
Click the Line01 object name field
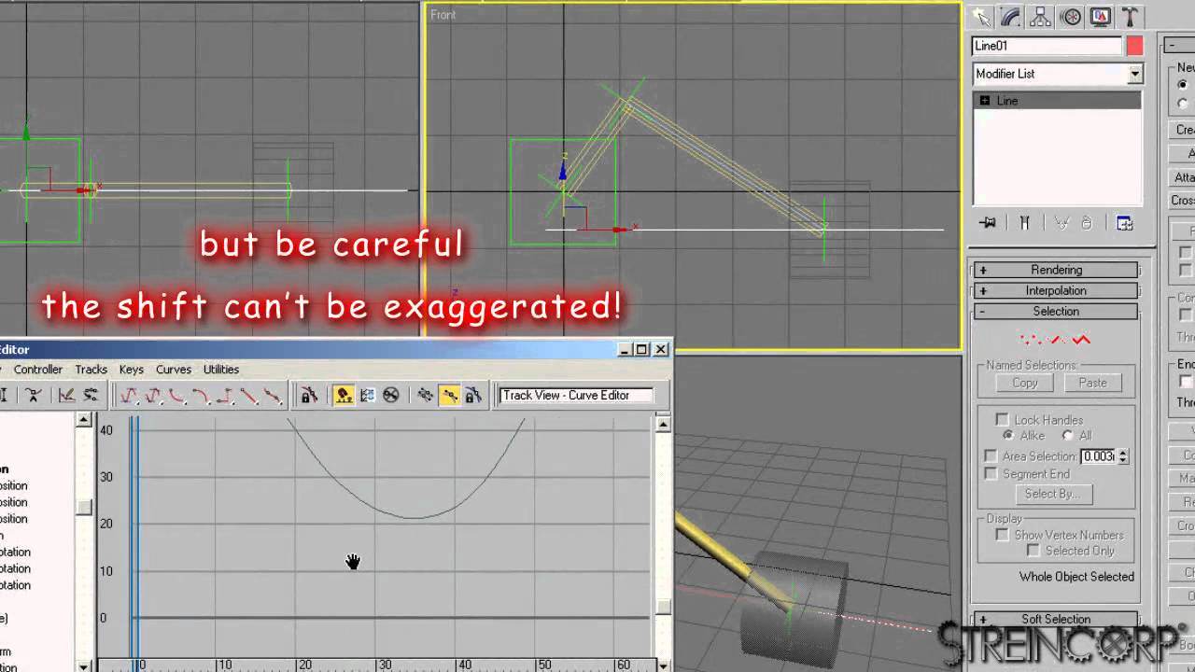[x=1047, y=46]
